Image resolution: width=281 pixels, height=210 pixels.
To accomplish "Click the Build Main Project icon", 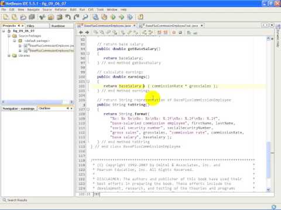I will coord(95,17).
